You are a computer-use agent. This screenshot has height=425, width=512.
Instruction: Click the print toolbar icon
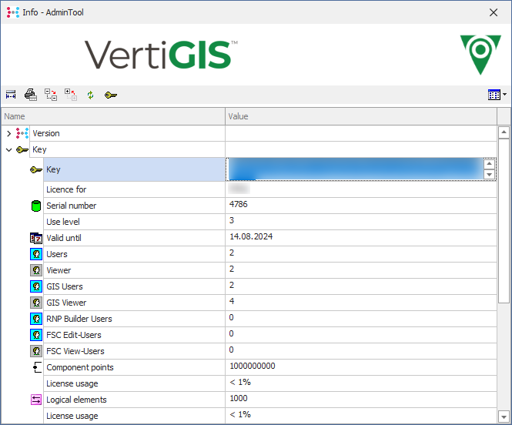tap(31, 95)
